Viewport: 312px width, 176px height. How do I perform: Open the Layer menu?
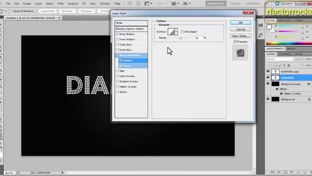38,3
